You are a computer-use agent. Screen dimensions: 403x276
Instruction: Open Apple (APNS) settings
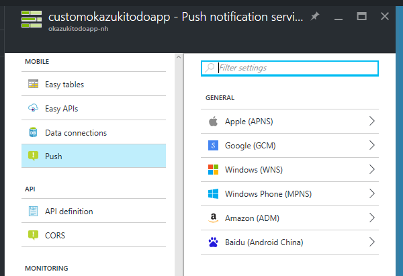289,122
